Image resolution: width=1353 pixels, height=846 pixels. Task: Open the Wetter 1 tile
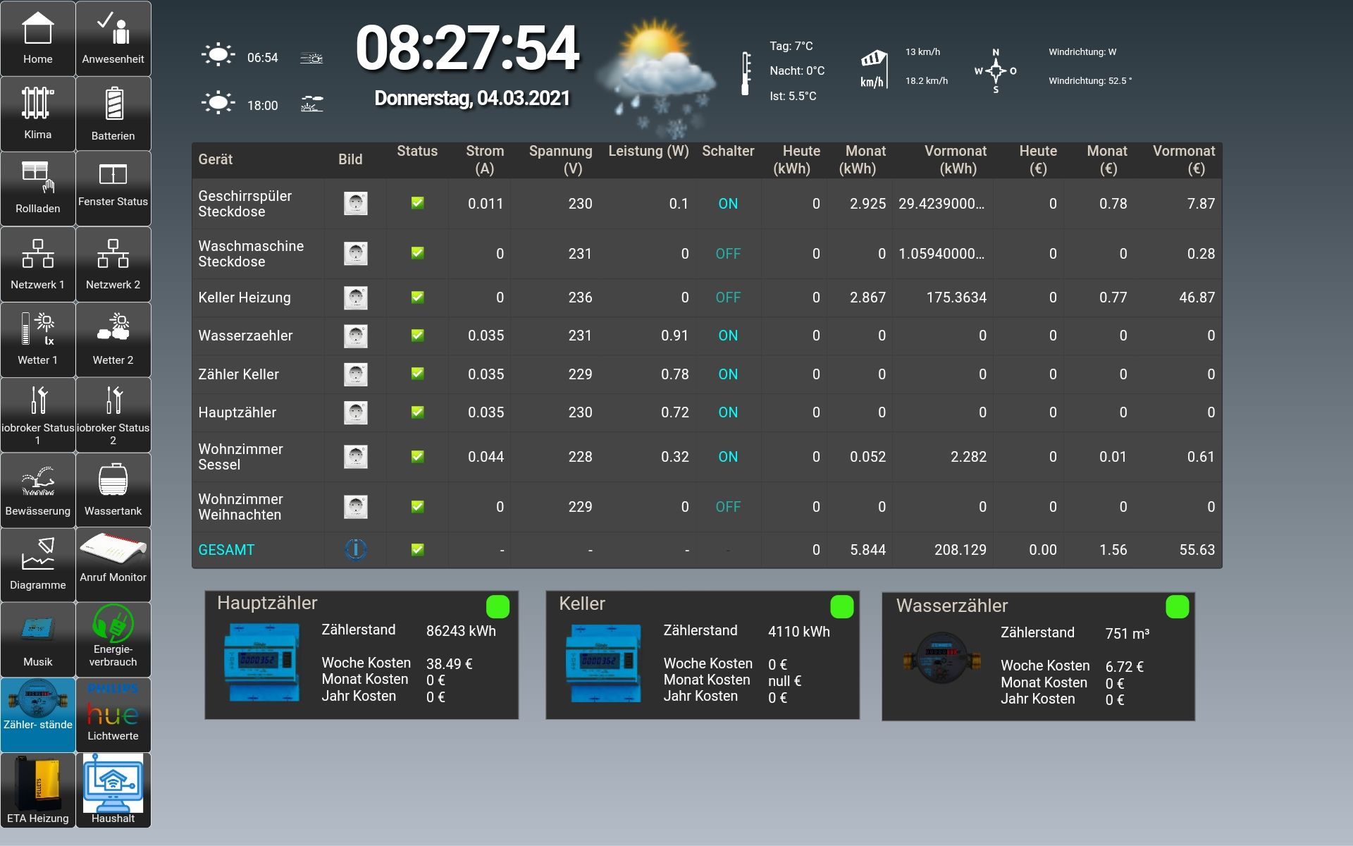(x=38, y=340)
